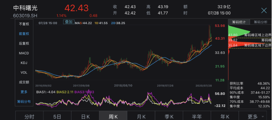This screenshot has width=272, height=120.
Task: Show the VOL volume indicator
Action: point(24,73)
